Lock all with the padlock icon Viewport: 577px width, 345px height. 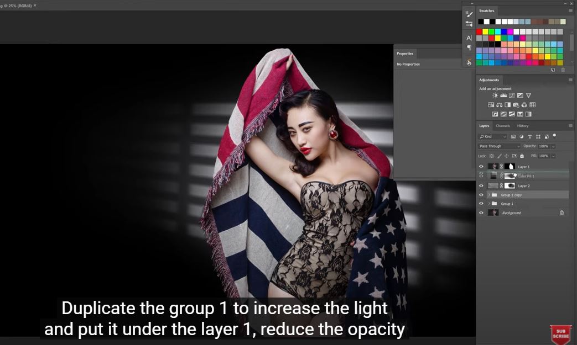point(522,156)
